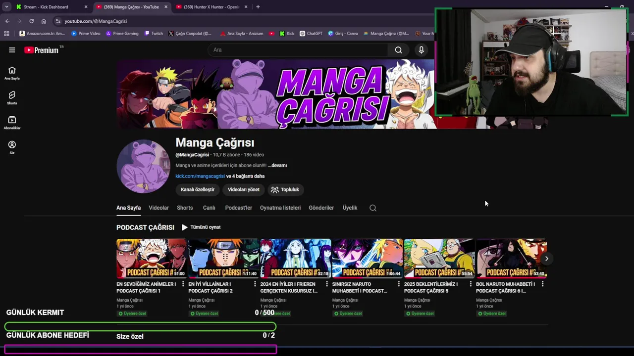Screen dimensions: 634x356
Task: Click the @MangaCagrisi channel handle text
Action: tap(192, 155)
